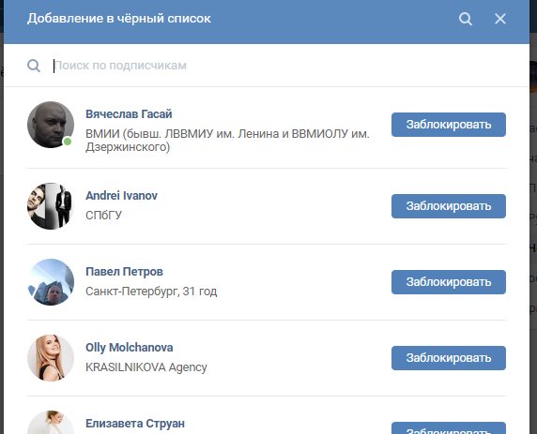Block Andrei Ivanov using Заблокировать

click(x=449, y=206)
